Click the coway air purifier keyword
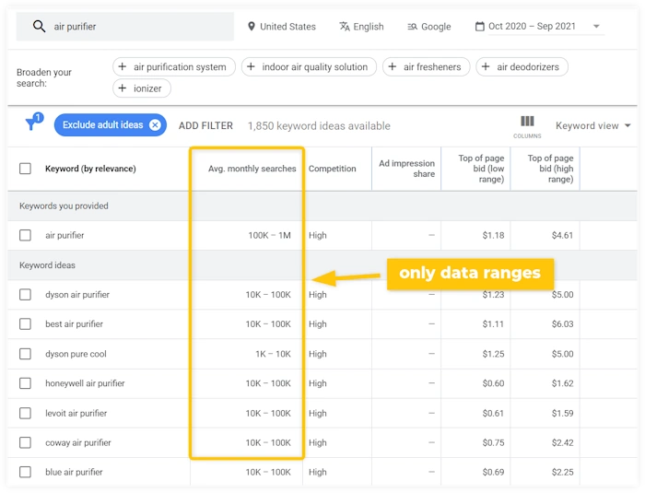This screenshot has height=493, width=645. (78, 442)
